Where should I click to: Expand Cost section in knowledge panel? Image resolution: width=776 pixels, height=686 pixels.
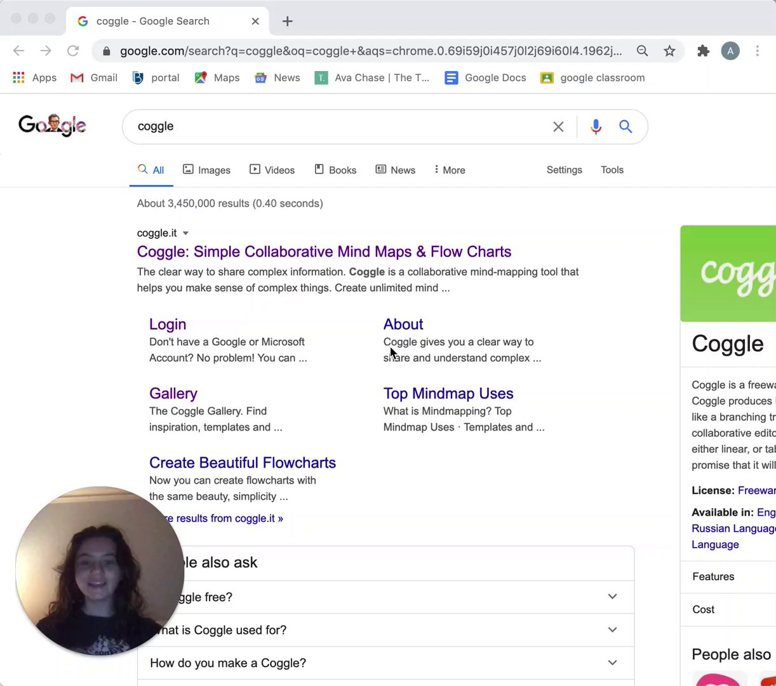[x=728, y=610]
